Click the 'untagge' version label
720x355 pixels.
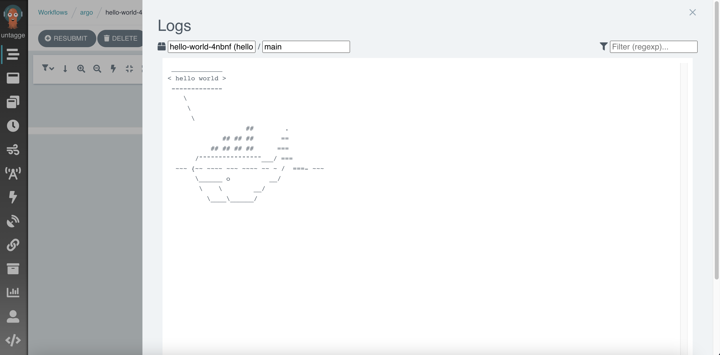click(13, 35)
